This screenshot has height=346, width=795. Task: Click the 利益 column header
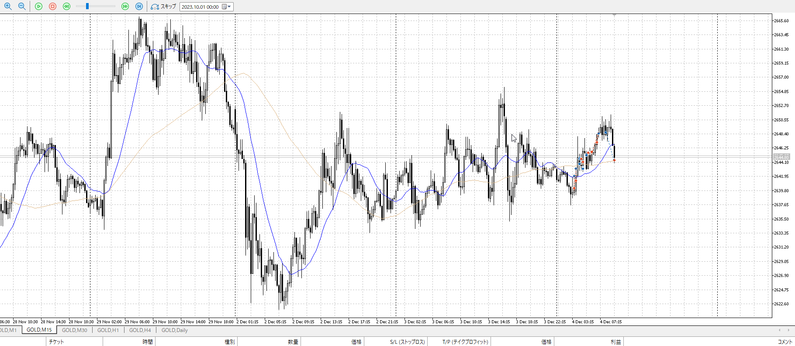[x=615, y=342]
